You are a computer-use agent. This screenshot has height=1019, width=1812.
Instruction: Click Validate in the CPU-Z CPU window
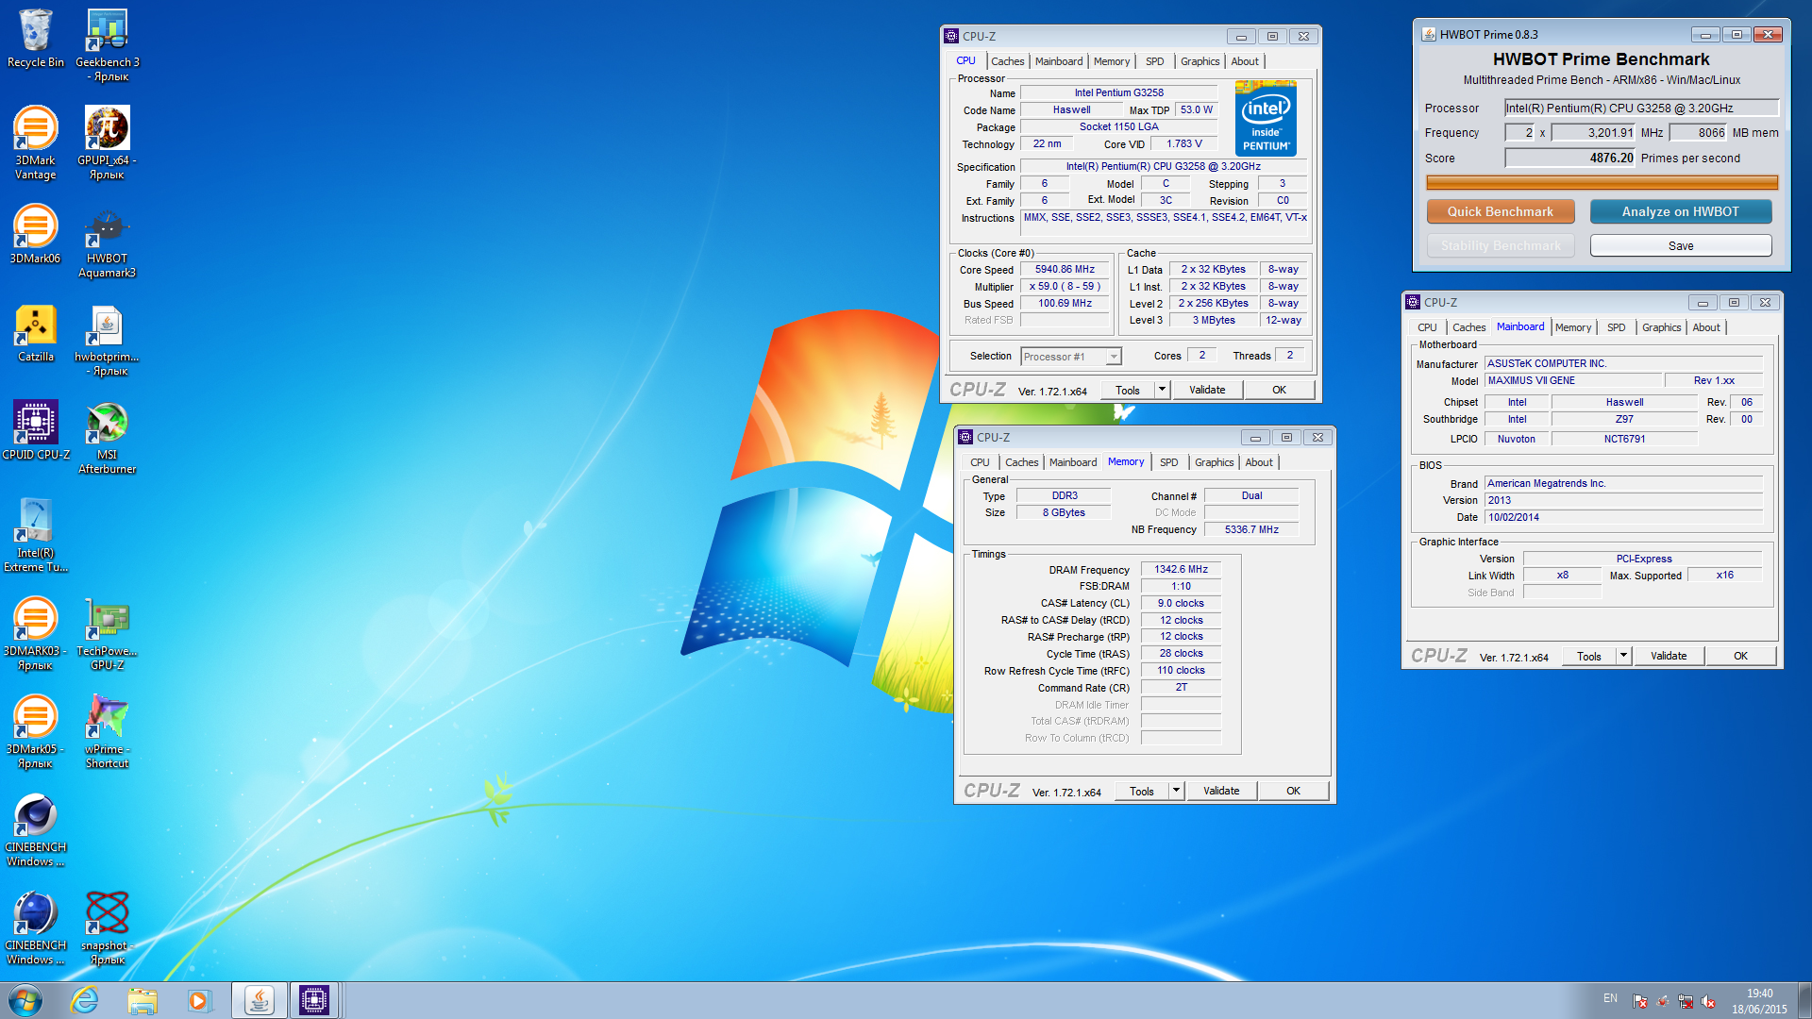pos(1207,390)
